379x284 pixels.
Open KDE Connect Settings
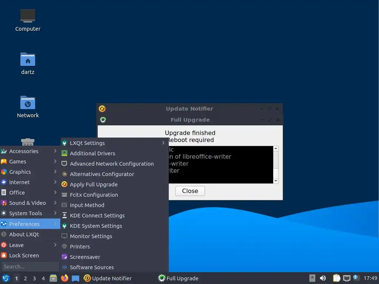coord(115,216)
